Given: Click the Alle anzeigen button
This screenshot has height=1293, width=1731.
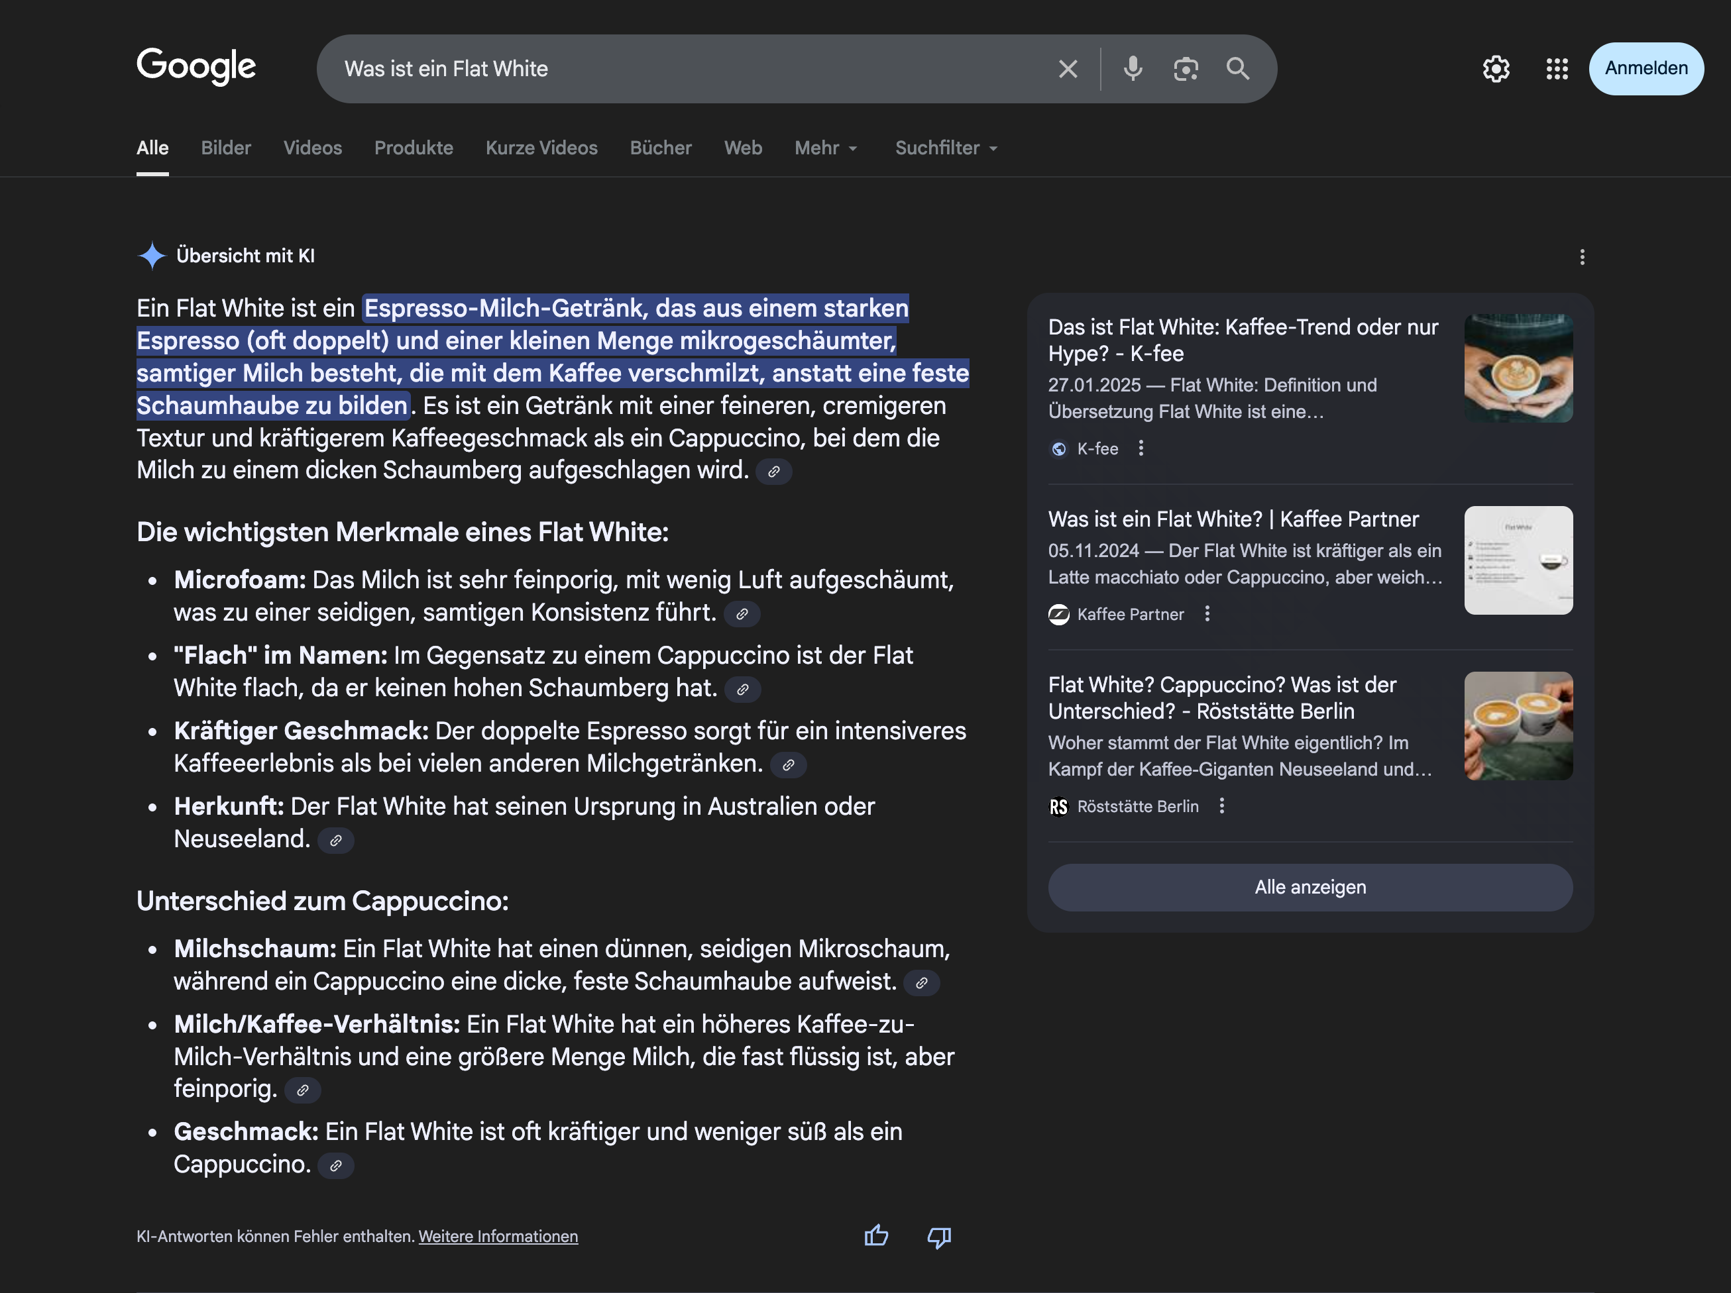Looking at the screenshot, I should [1310, 887].
